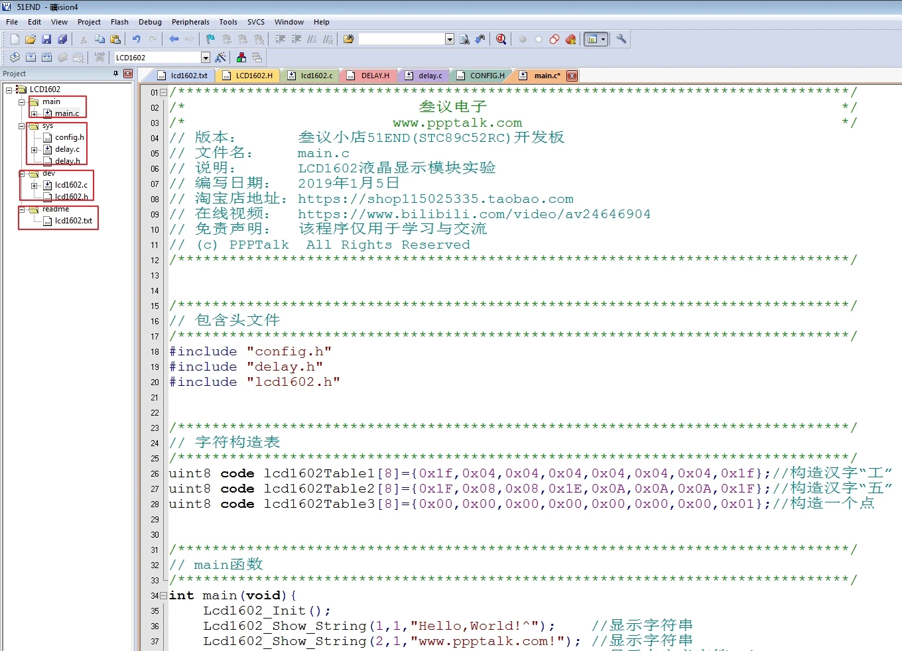Open the LCD1602 target dropdown
This screenshot has width=902, height=651.
click(206, 58)
